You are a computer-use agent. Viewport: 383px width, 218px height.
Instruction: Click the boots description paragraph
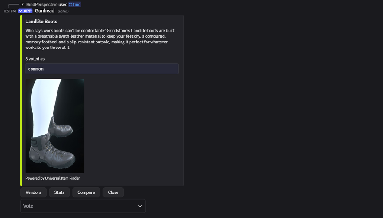coord(100,39)
